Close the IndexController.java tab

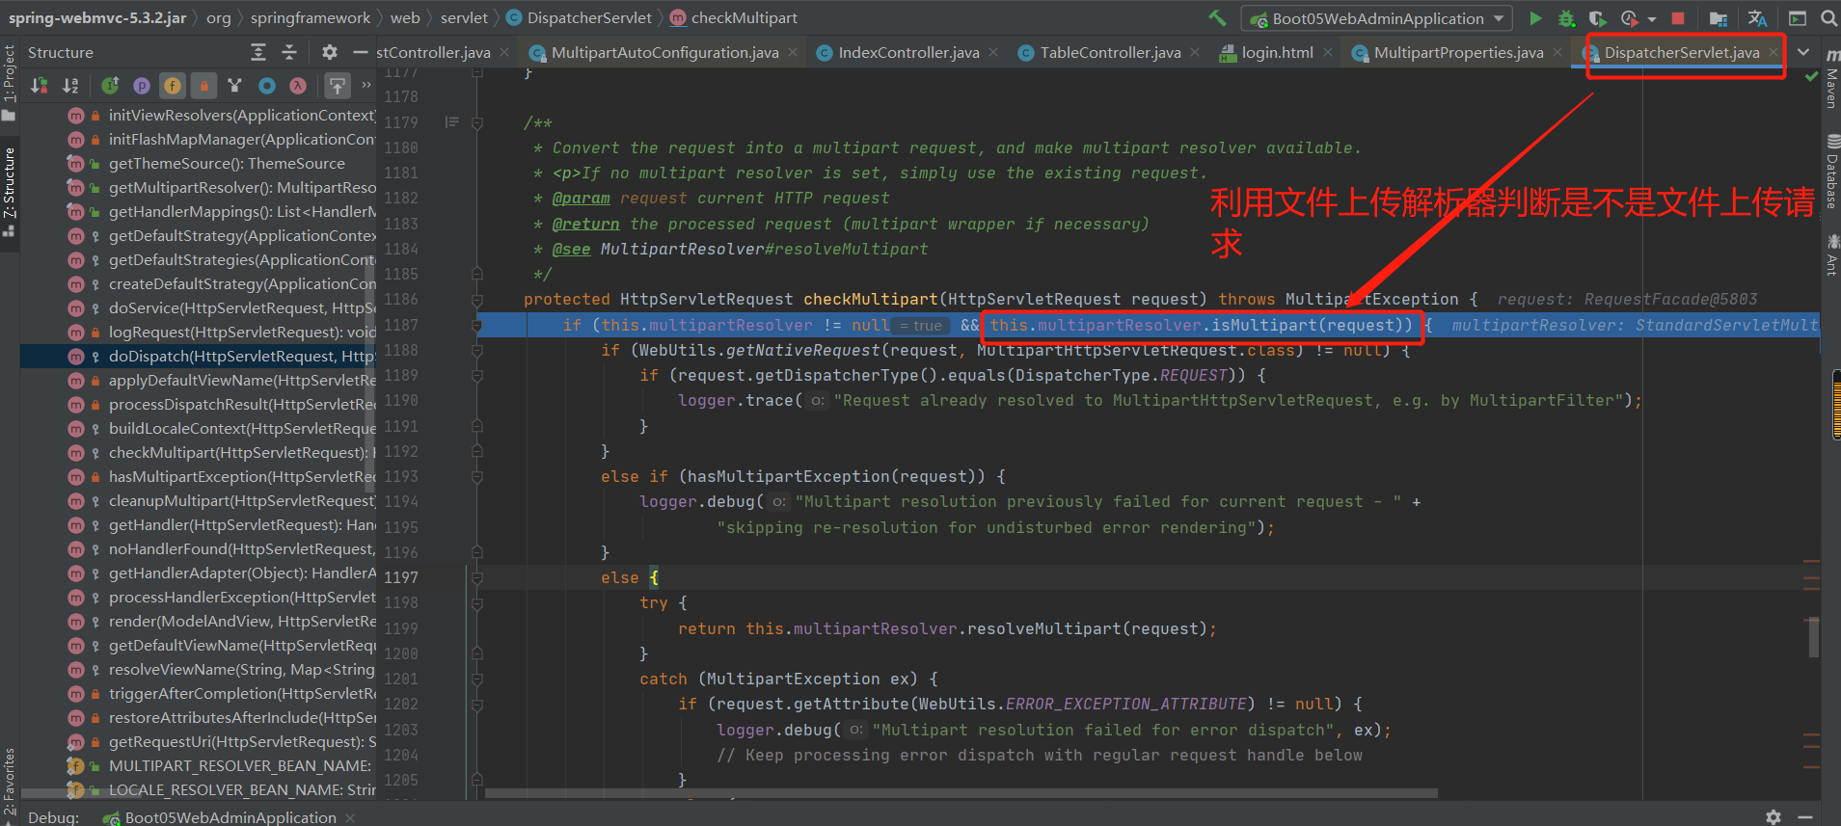tap(993, 53)
